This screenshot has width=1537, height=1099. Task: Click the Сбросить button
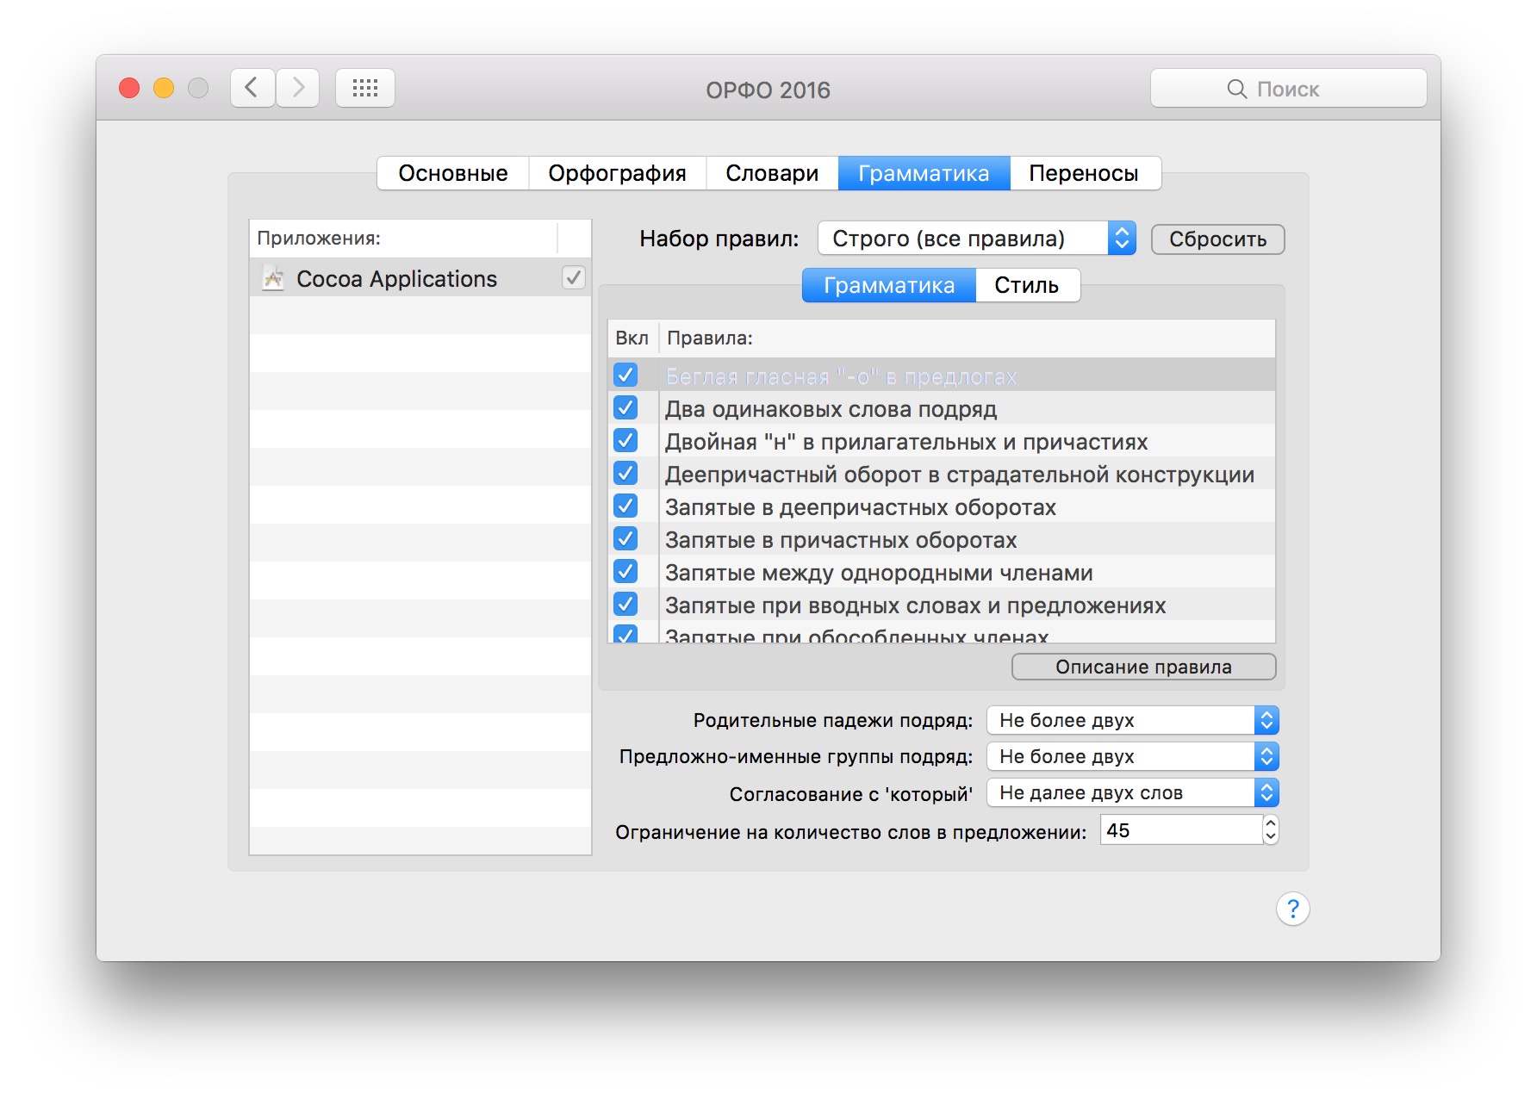(x=1217, y=239)
